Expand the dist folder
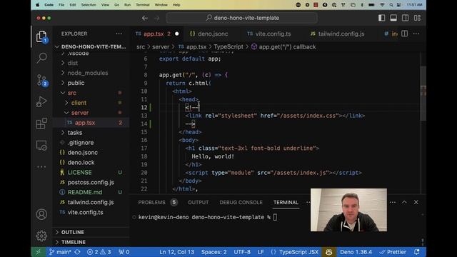Screen dimensions: 457x257 (x=91, y=63)
